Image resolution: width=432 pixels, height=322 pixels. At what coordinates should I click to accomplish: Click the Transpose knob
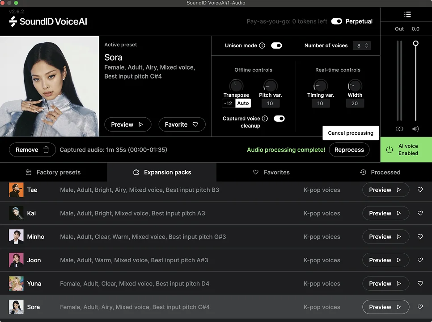pyautogui.click(x=236, y=86)
